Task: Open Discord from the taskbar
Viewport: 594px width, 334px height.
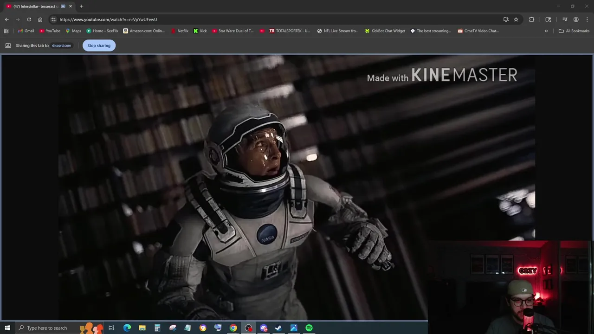Action: (264, 328)
